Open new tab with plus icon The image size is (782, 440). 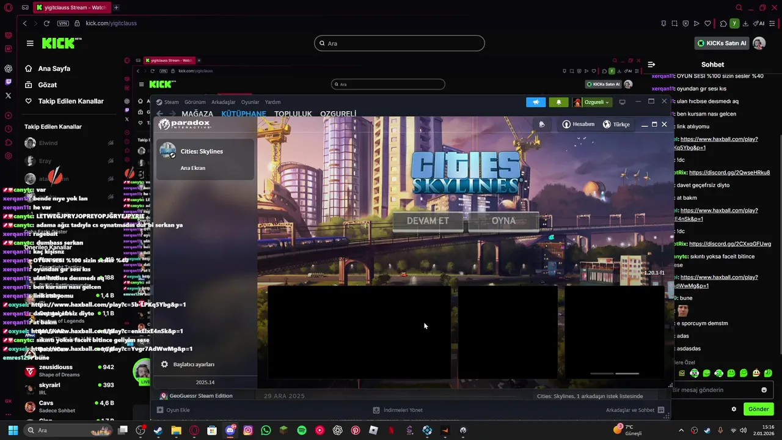(x=116, y=7)
